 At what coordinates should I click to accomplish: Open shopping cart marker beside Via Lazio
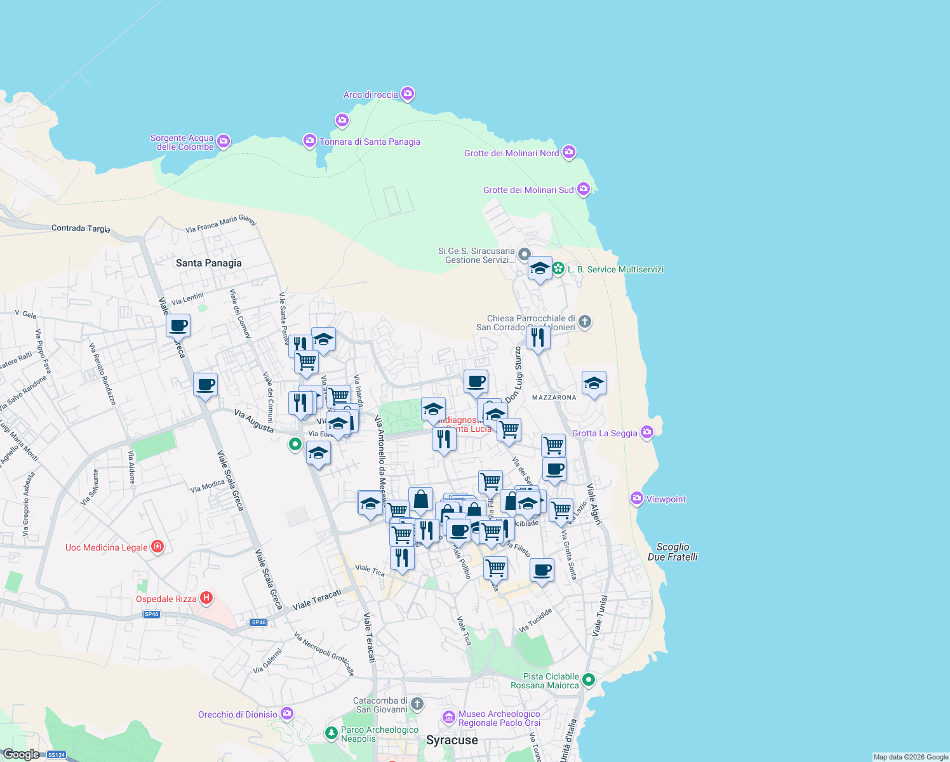561,511
